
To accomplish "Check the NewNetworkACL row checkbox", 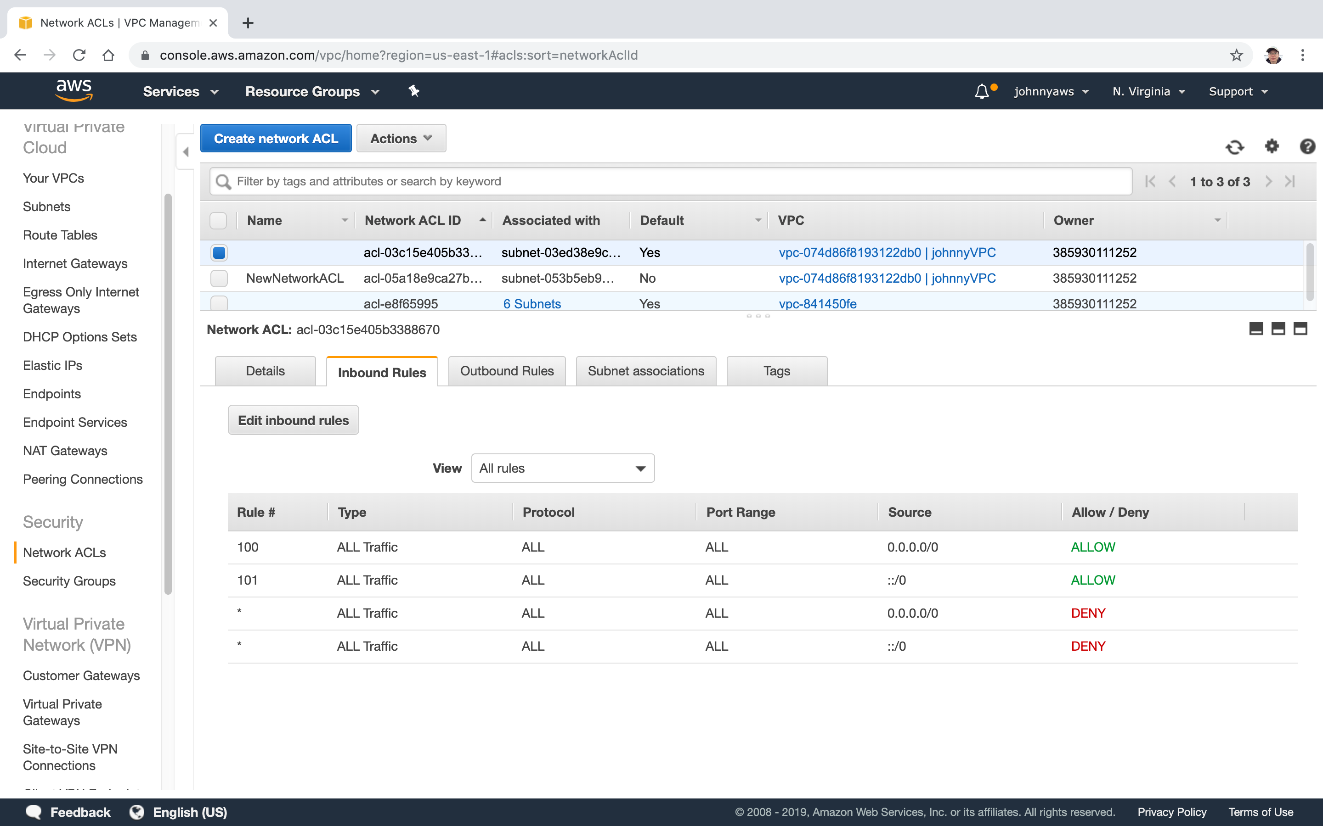I will 219,278.
